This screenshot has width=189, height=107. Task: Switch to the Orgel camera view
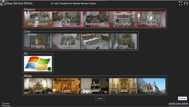pyautogui.click(x=123, y=41)
